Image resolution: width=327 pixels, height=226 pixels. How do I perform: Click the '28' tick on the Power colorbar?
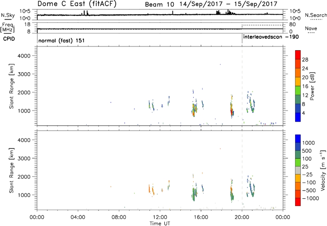tap(305, 60)
